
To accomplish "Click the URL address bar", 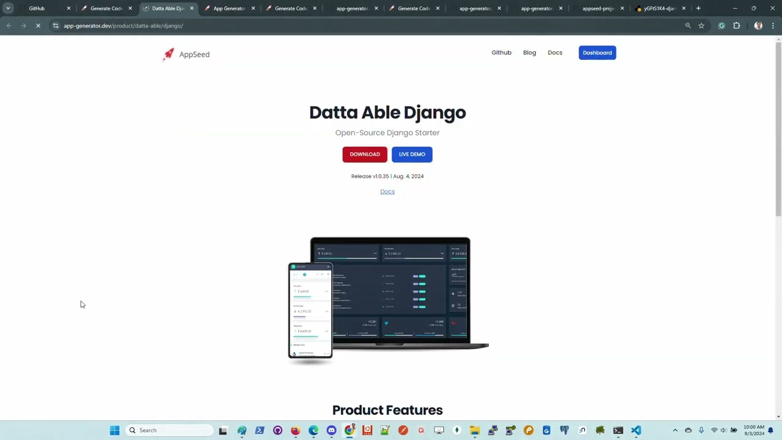I will [x=367, y=26].
